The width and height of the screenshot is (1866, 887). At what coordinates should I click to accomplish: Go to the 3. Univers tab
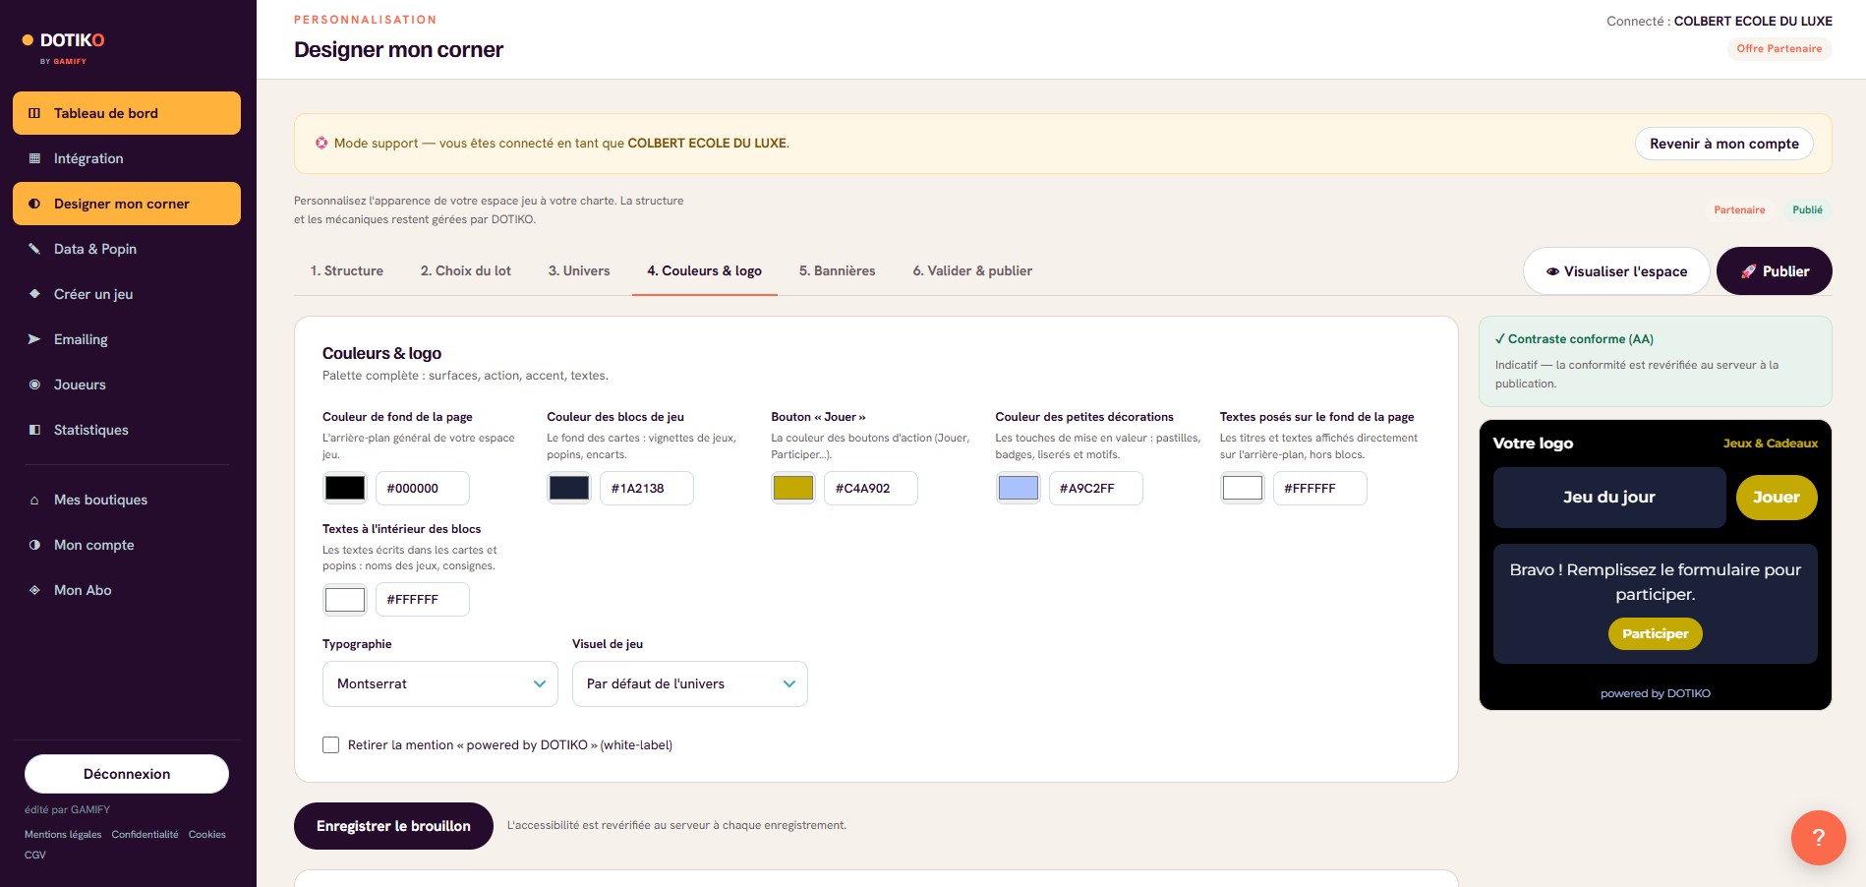tap(579, 271)
